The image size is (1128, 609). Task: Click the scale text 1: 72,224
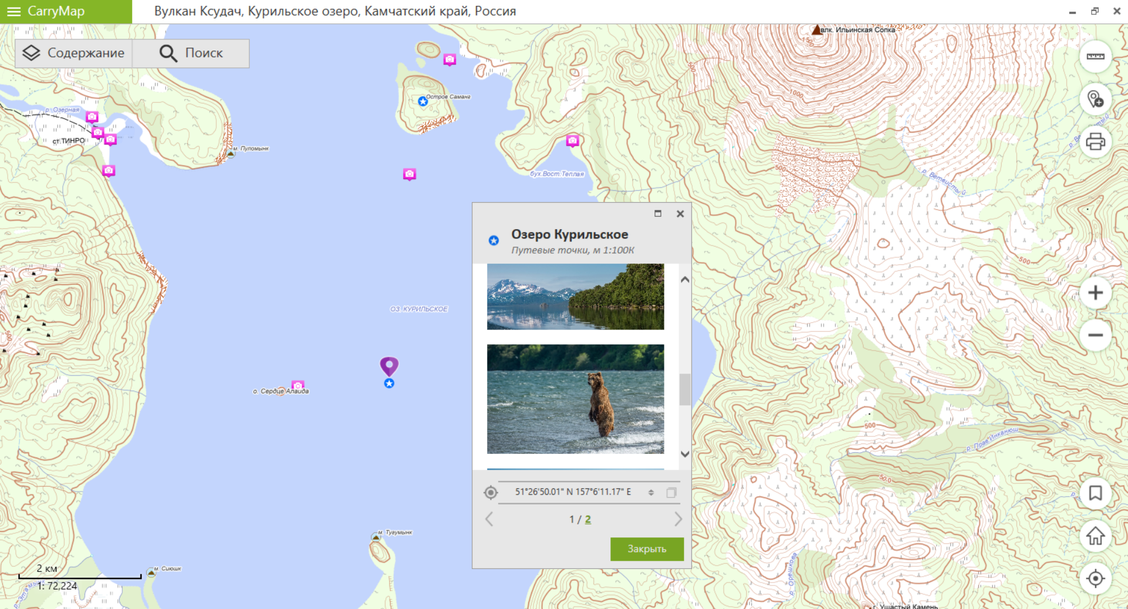coord(57,586)
